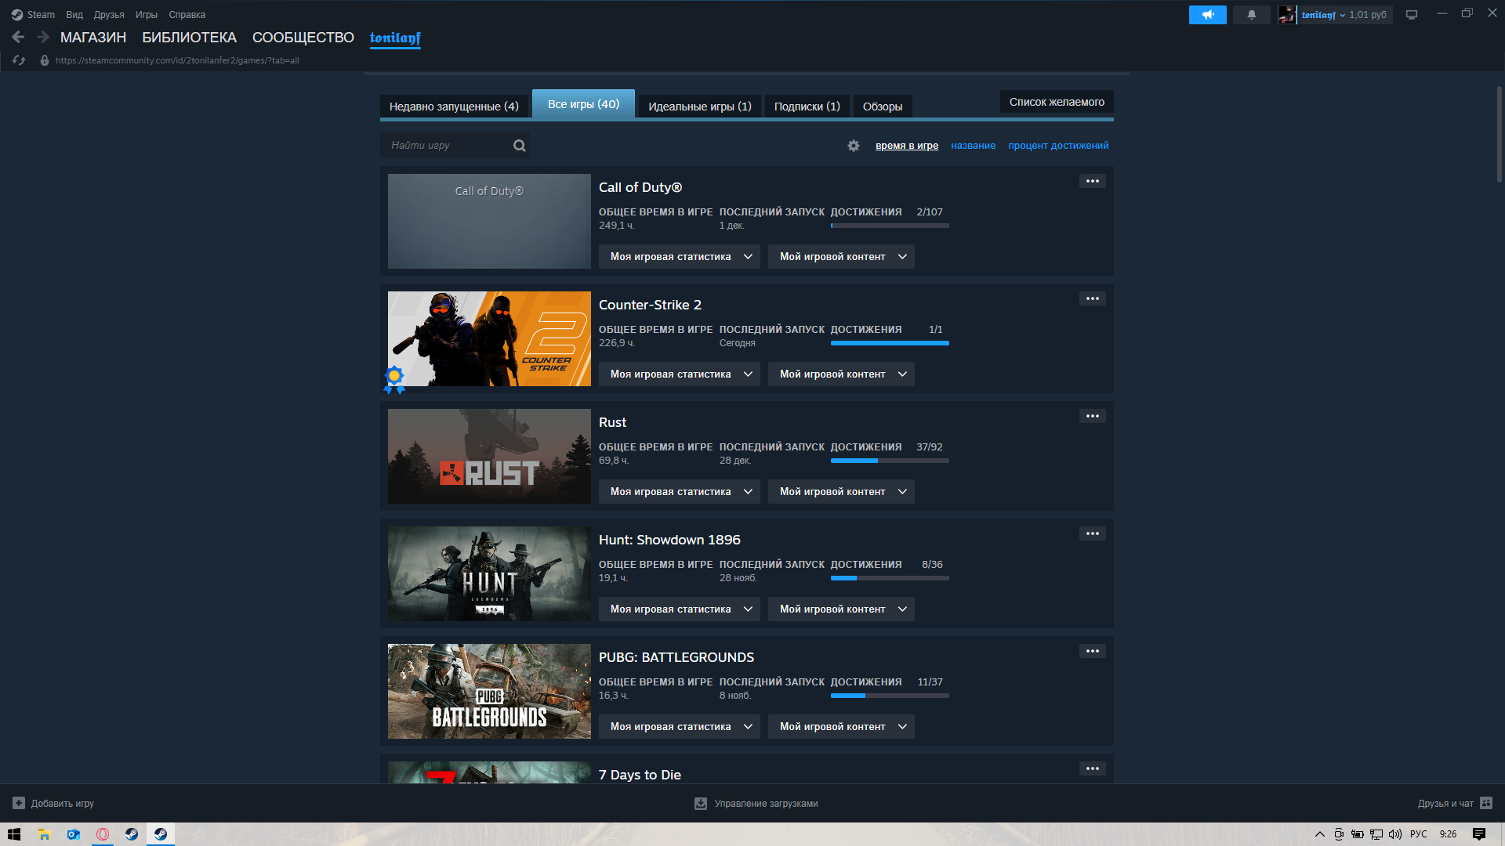This screenshot has height=846, width=1505.
Task: Go to БИБЛИОТЕКА in the main navigation
Action: [189, 38]
